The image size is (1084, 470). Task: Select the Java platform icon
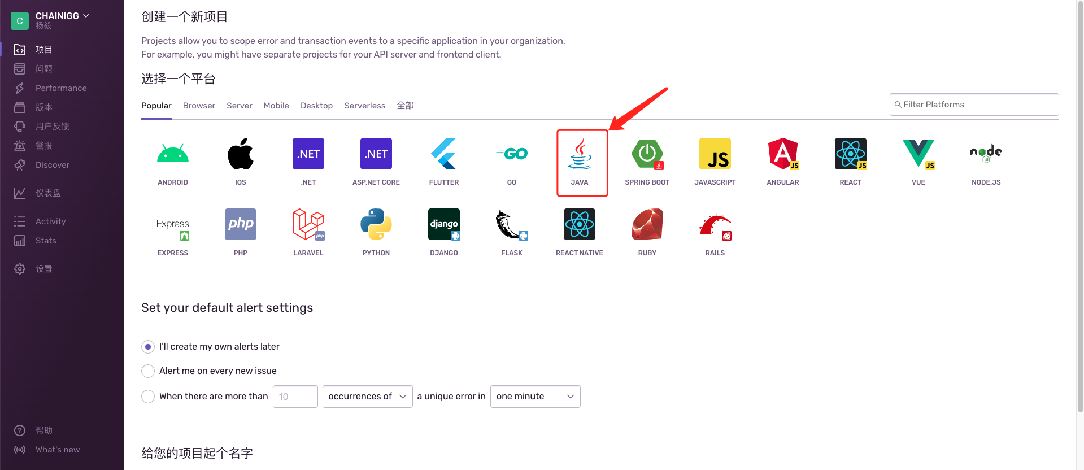pyautogui.click(x=580, y=154)
